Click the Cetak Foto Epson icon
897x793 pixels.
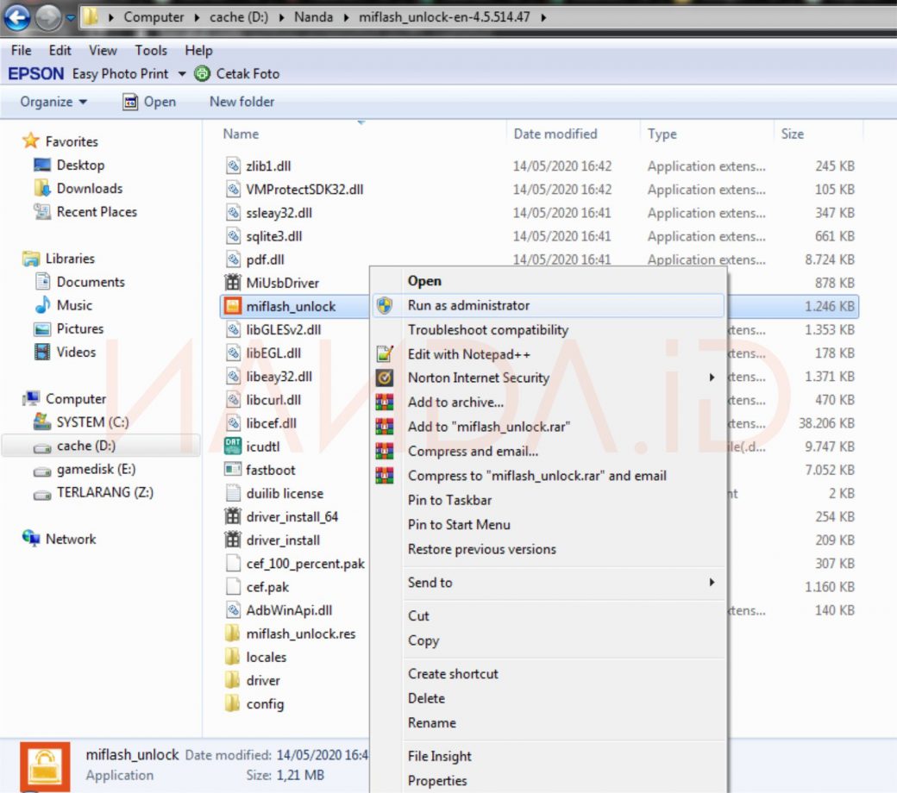click(x=203, y=74)
